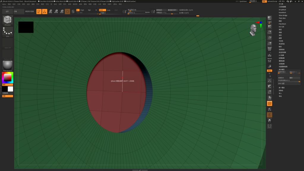Click the Zoom2D icon on right shelf
The image size is (304, 171).
270,32
